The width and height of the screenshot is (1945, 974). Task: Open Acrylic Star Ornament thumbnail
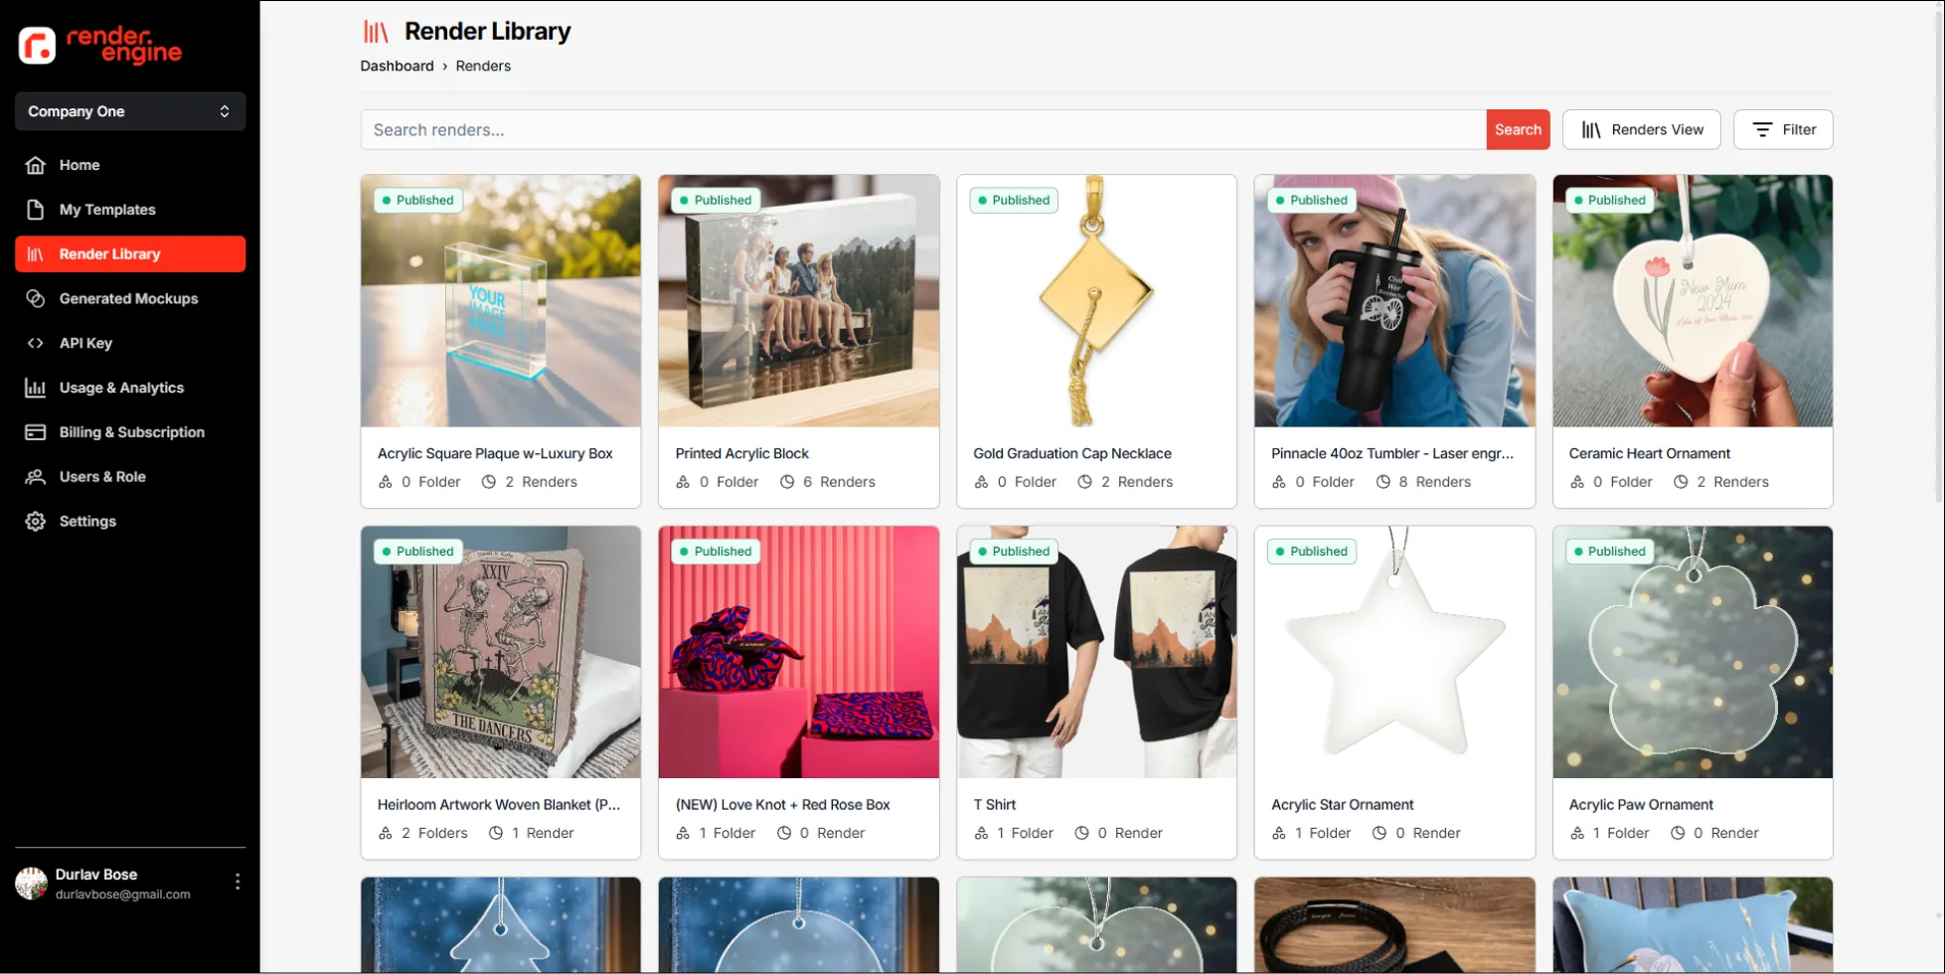click(x=1395, y=652)
